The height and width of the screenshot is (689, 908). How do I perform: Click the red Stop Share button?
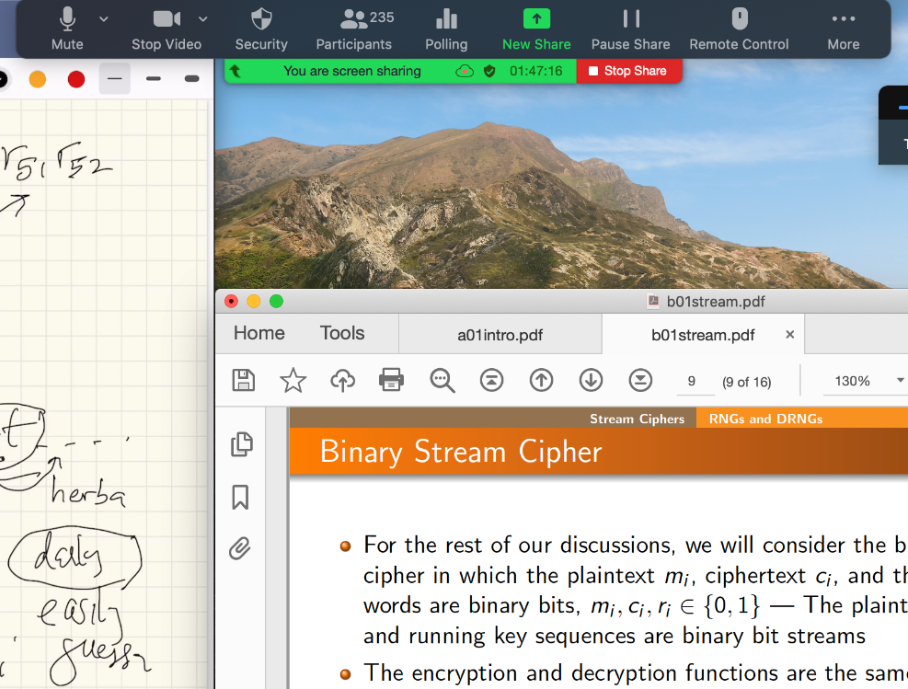click(628, 71)
